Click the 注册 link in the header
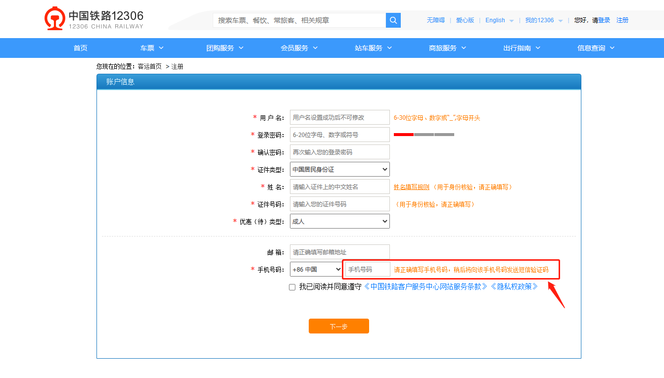The height and width of the screenshot is (378, 664). coord(622,20)
